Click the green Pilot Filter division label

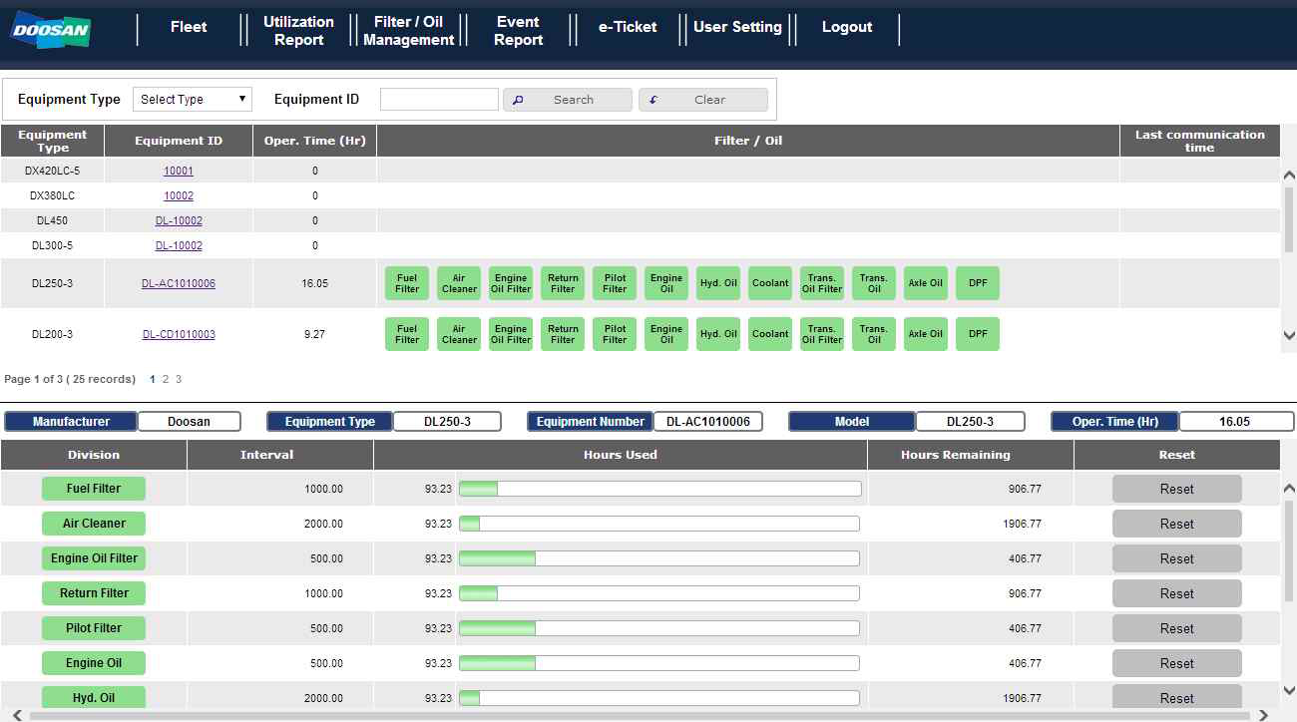(x=94, y=628)
